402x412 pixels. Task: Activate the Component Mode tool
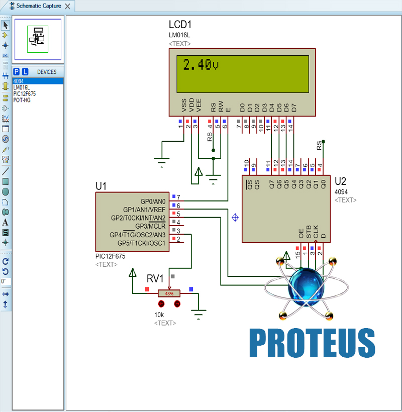click(6, 35)
